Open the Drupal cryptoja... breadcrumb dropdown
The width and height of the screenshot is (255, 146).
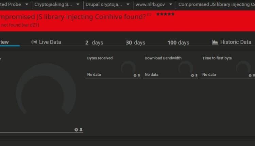coord(128,5)
